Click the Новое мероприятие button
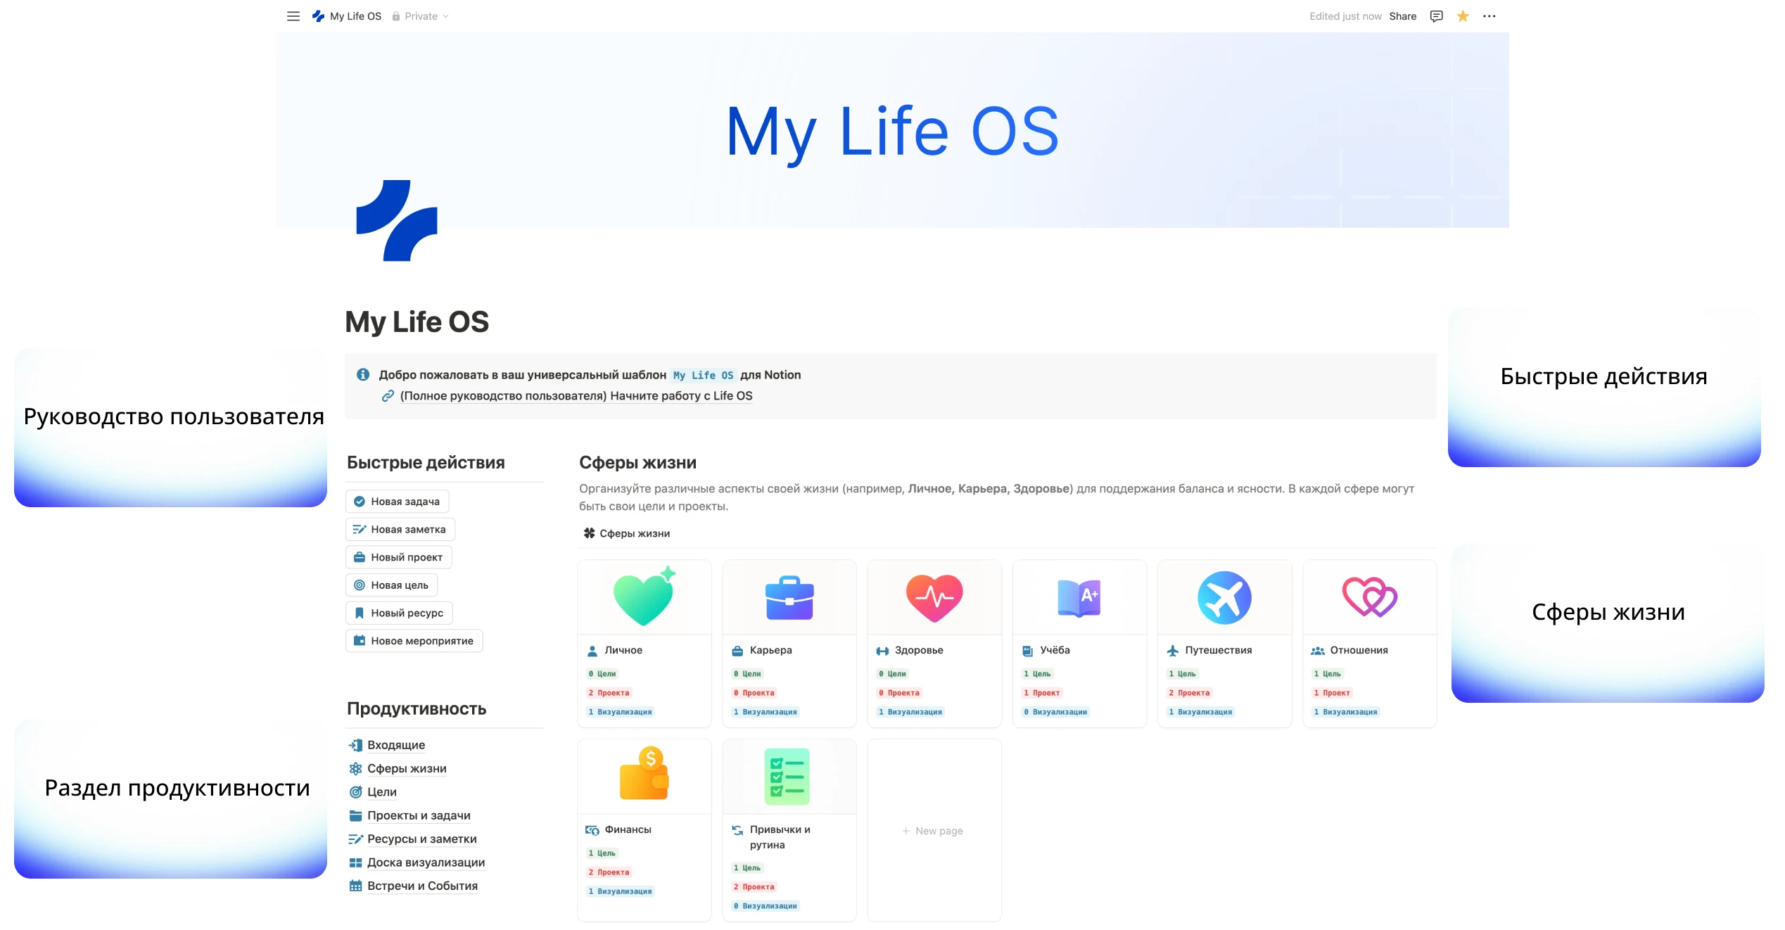 (x=414, y=641)
